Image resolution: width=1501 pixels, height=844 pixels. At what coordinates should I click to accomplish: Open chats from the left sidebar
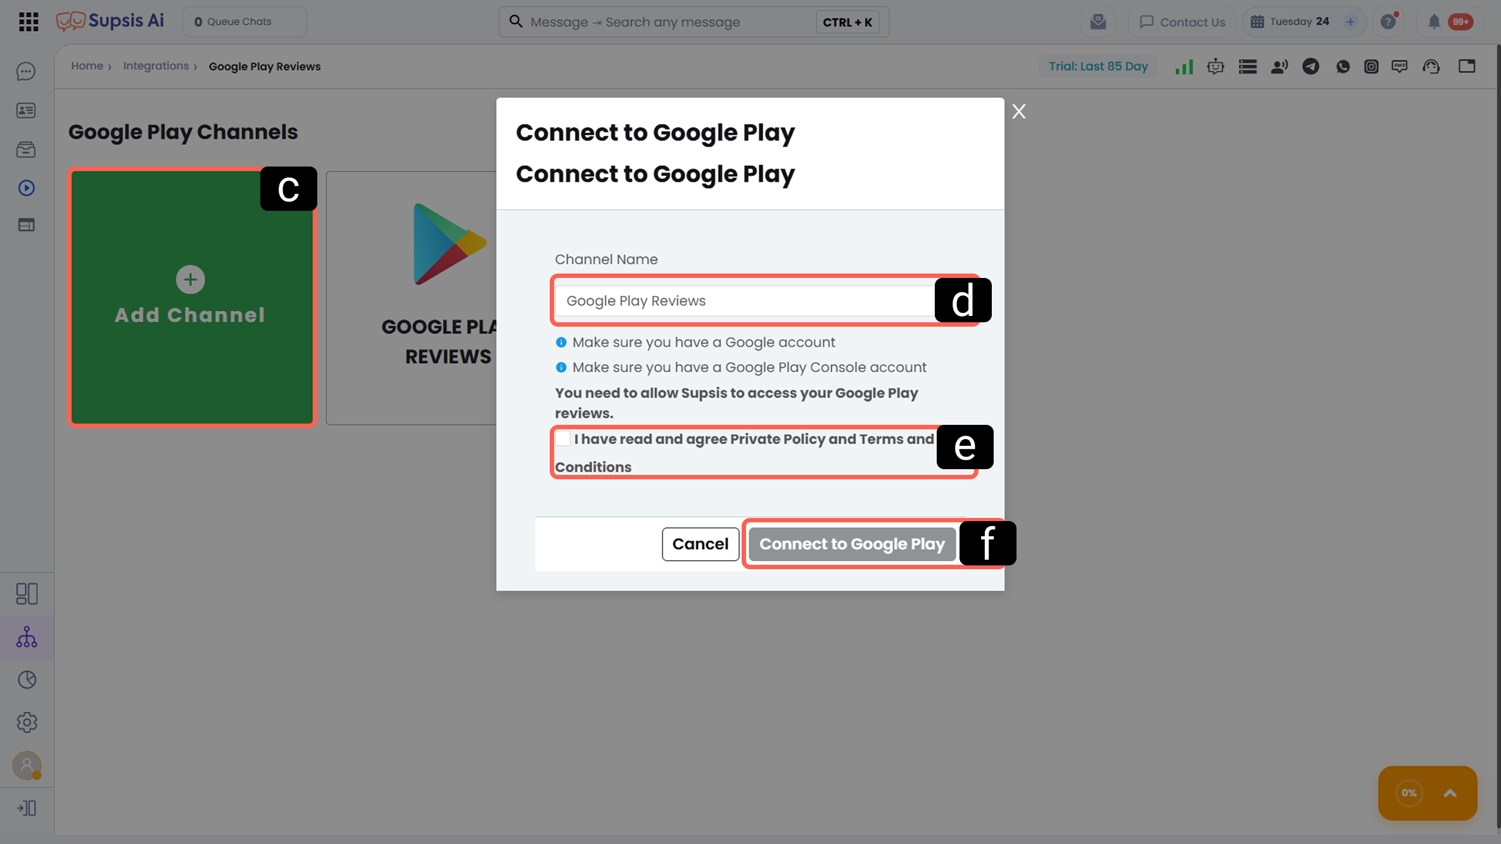pos(26,72)
